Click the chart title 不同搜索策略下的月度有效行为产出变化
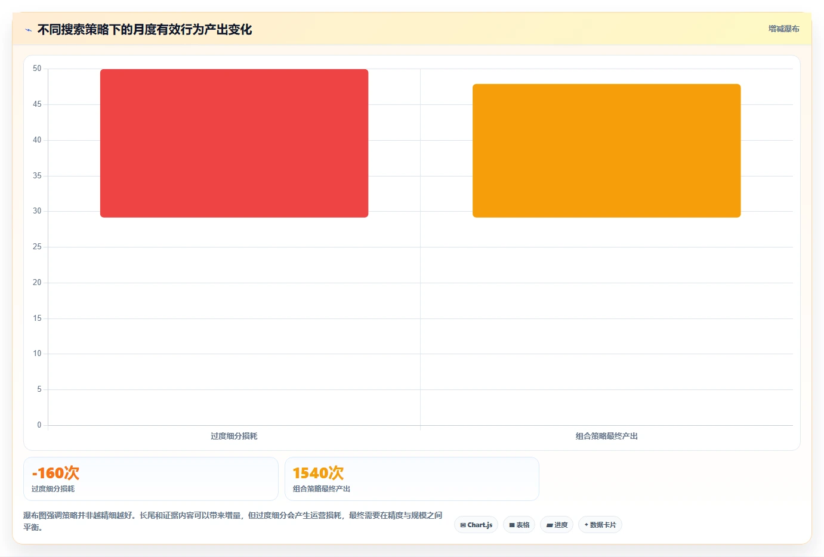 coord(144,29)
